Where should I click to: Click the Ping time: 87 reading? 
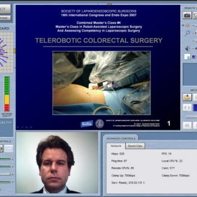(x=119, y=161)
